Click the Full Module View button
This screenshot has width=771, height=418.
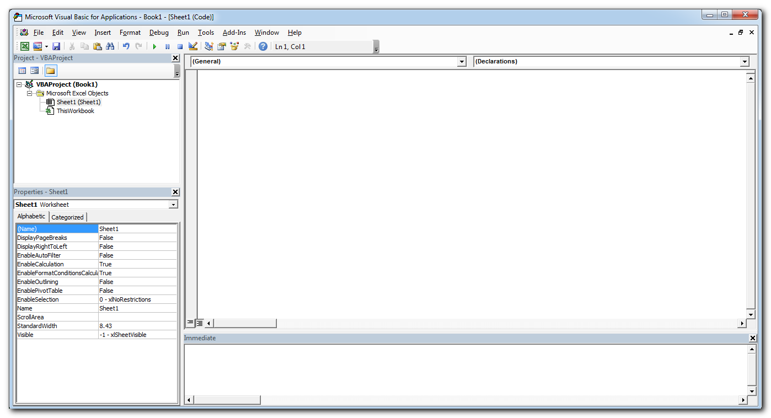(x=200, y=323)
